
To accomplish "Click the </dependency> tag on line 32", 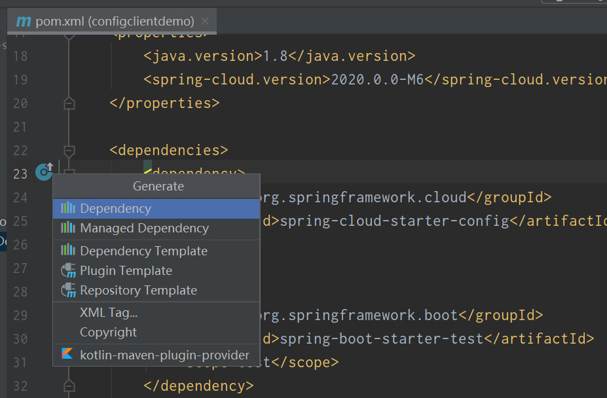I will click(198, 386).
